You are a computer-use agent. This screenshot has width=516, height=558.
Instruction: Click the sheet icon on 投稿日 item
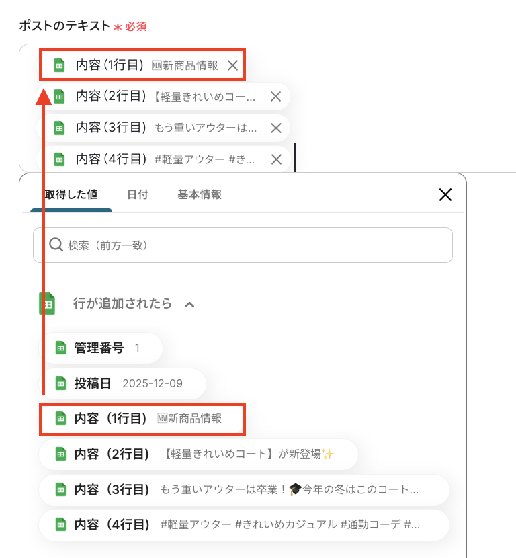[61, 384]
